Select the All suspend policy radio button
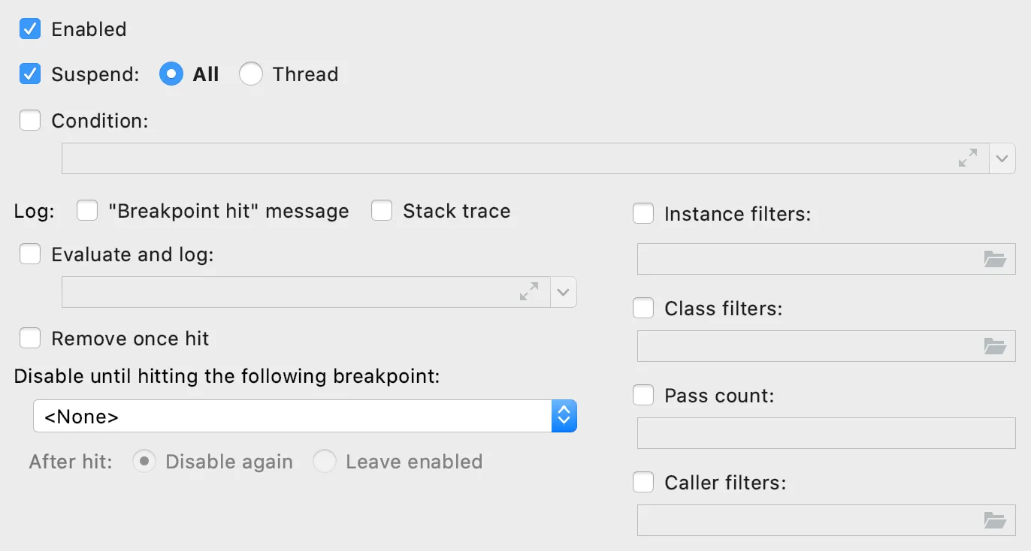The image size is (1031, 551). point(171,74)
